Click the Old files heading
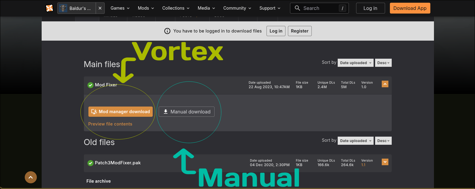The width and height of the screenshot is (475, 189). click(99, 142)
